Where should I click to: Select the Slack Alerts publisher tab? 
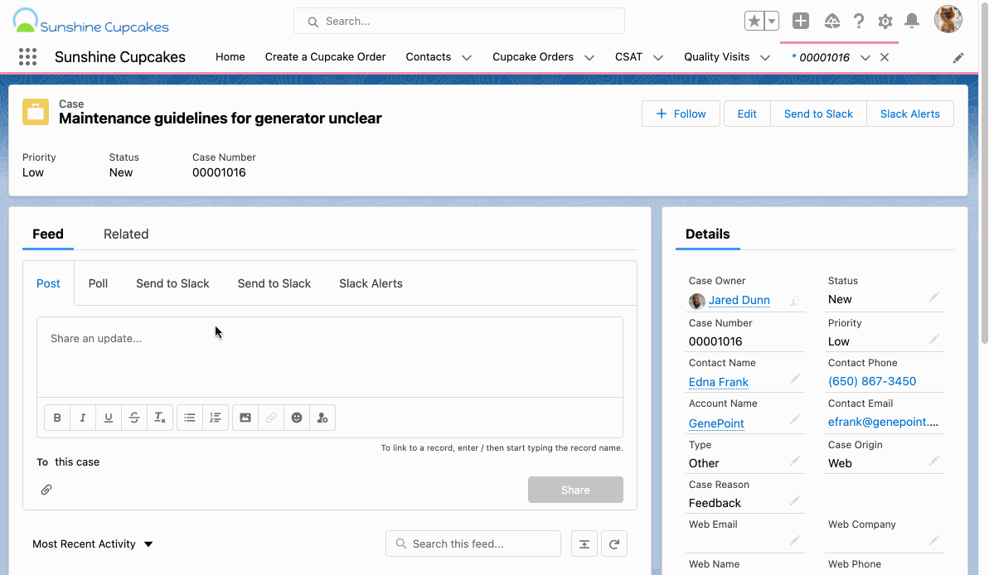click(x=371, y=283)
